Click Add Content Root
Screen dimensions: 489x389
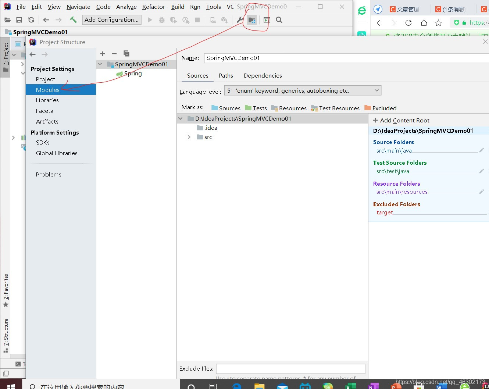click(401, 120)
